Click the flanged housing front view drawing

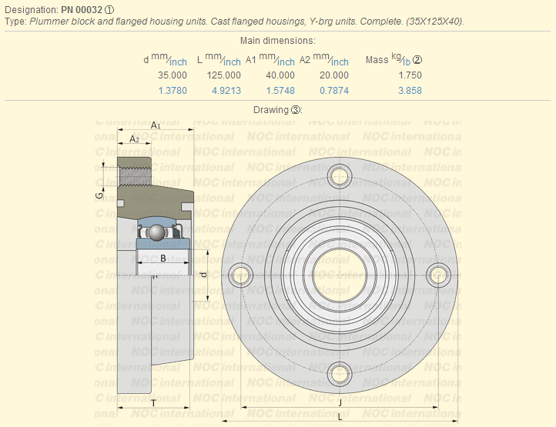340,275
